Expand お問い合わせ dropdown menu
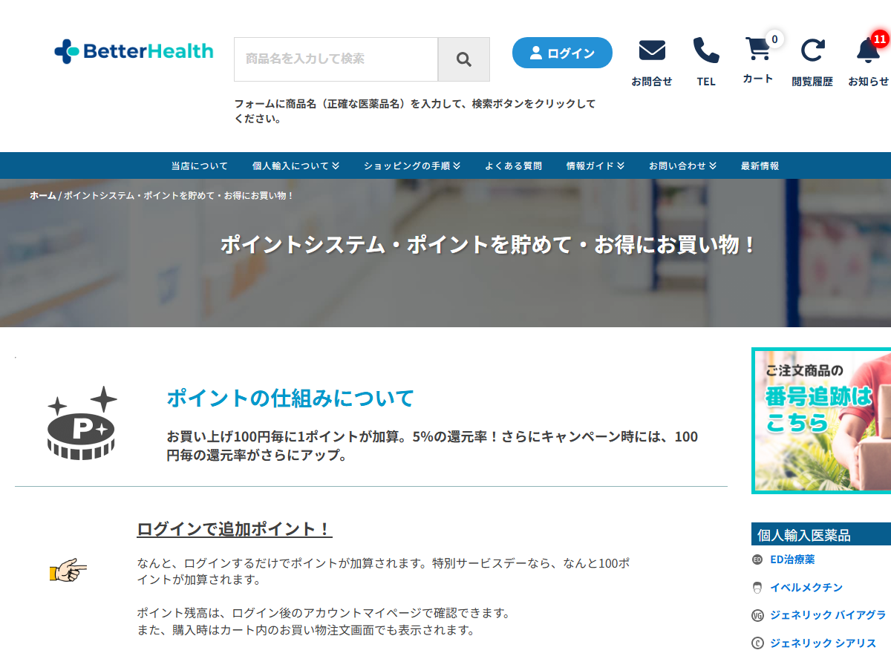The image size is (891, 653). [x=682, y=166]
